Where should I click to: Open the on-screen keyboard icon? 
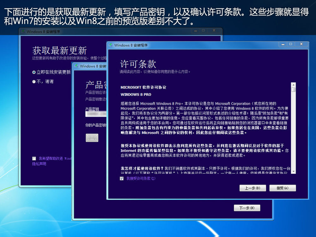click(92, 138)
